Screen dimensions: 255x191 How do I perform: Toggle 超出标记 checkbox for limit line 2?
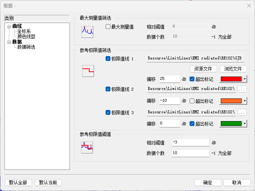(x=192, y=101)
